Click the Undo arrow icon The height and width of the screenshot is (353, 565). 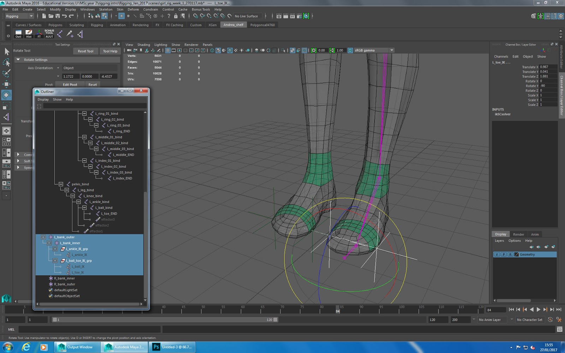pos(65,16)
